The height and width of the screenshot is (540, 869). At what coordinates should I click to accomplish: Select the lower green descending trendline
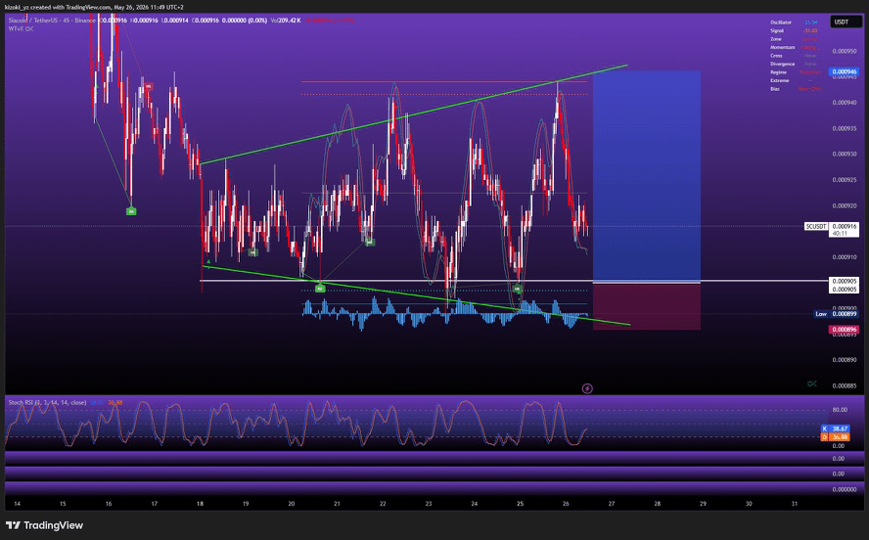[417, 295]
